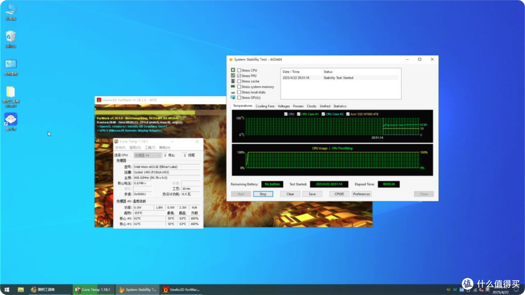Viewport: 525px width, 295px height.
Task: Switch to System Stability Test on the taskbar
Action: [x=138, y=290]
